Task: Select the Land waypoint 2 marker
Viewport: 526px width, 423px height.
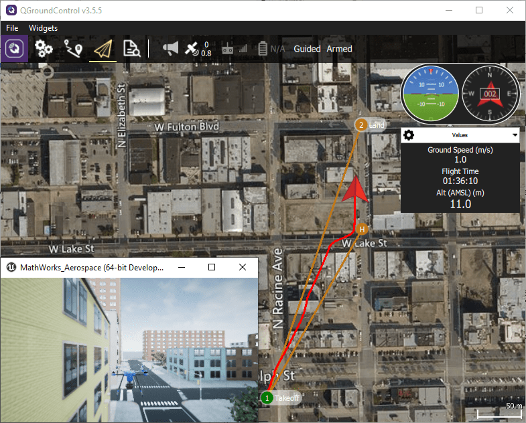Action: (361, 125)
